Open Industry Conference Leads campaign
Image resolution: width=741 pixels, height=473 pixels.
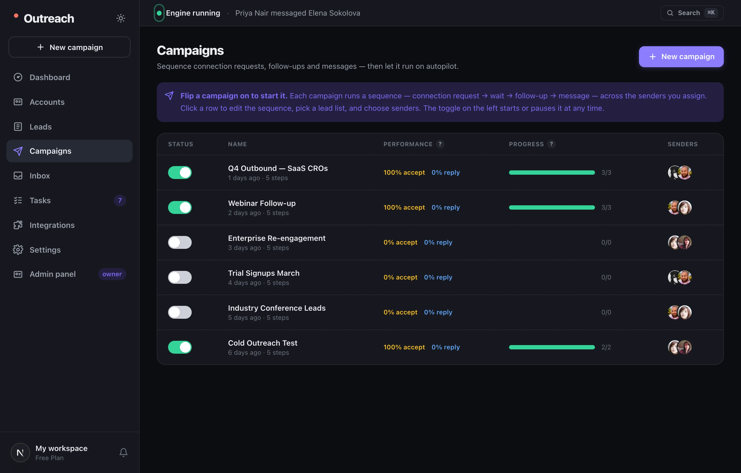coord(440,312)
